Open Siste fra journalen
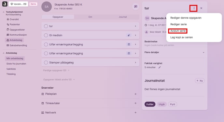The width and height of the screenshot is (224, 122). (x=16, y=64)
